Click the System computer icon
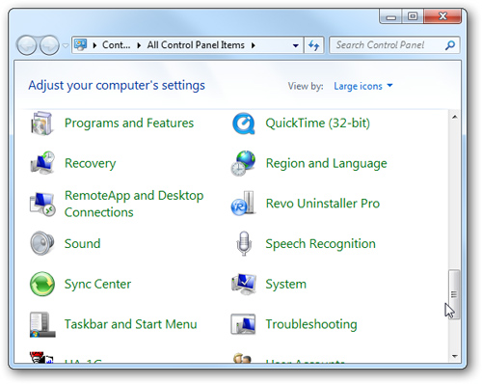The width and height of the screenshot is (482, 384). tap(243, 284)
